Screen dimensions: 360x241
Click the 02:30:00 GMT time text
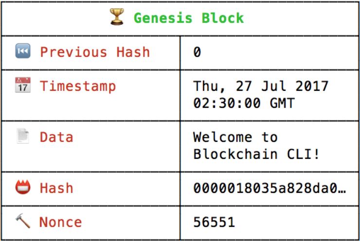[x=244, y=103]
